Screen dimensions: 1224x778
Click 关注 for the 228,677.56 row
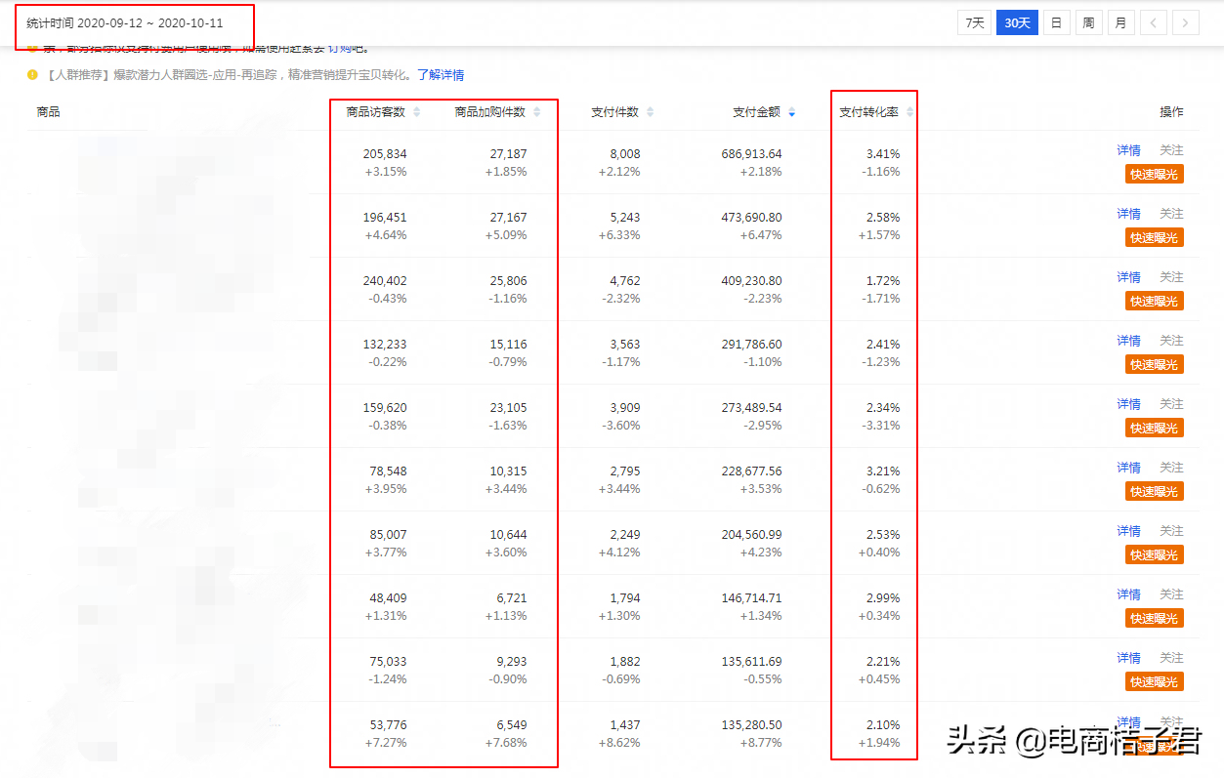pyautogui.click(x=1171, y=468)
